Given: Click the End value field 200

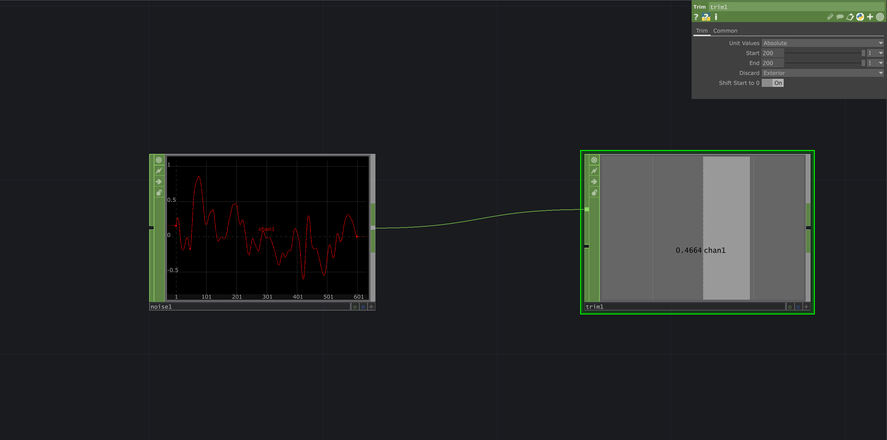Looking at the screenshot, I should tap(772, 63).
